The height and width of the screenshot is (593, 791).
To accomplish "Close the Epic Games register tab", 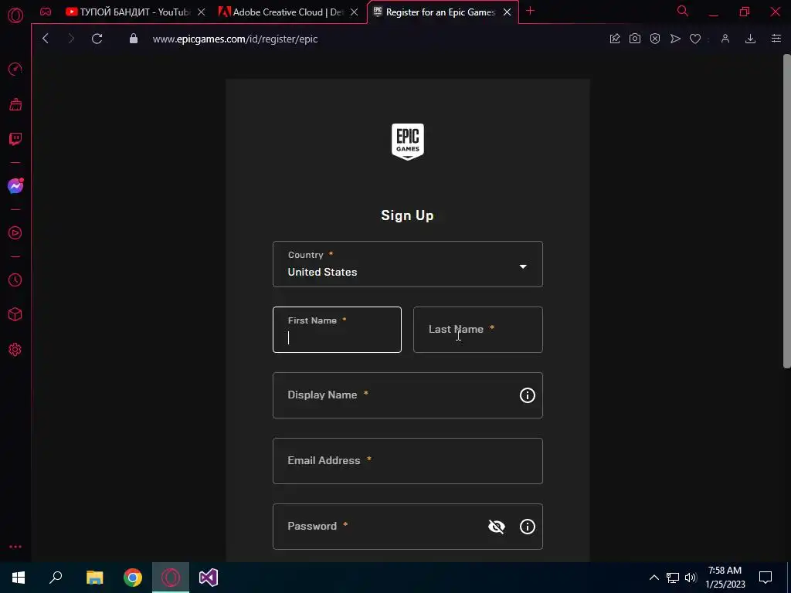I will point(507,12).
